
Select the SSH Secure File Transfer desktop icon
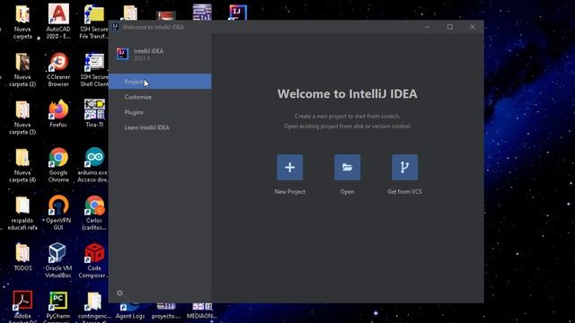pyautogui.click(x=93, y=22)
